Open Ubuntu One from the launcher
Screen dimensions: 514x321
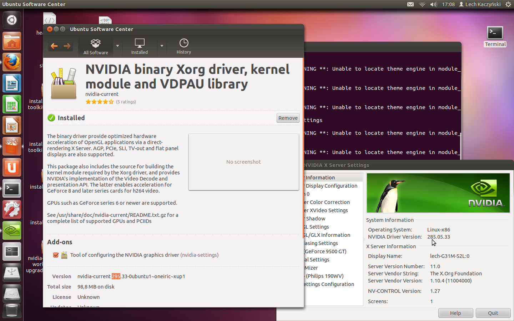(x=12, y=167)
